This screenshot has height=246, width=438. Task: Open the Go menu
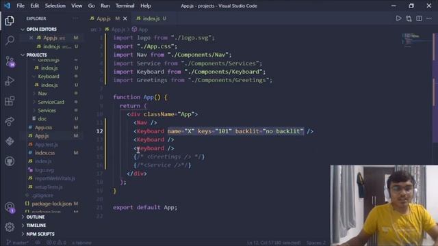tap(91, 5)
